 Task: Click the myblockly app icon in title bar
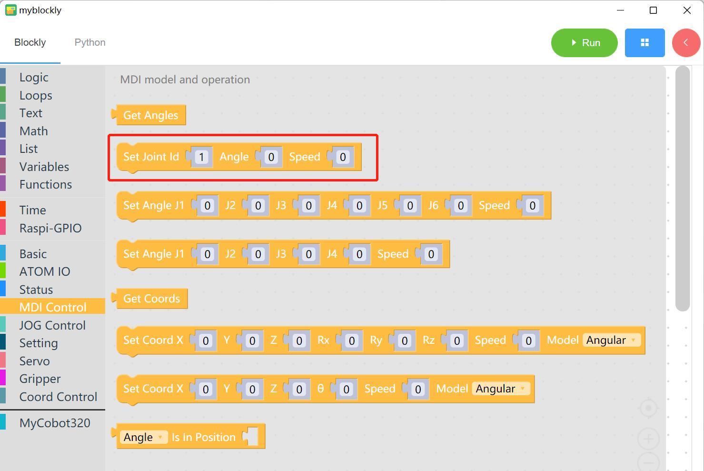[x=10, y=10]
